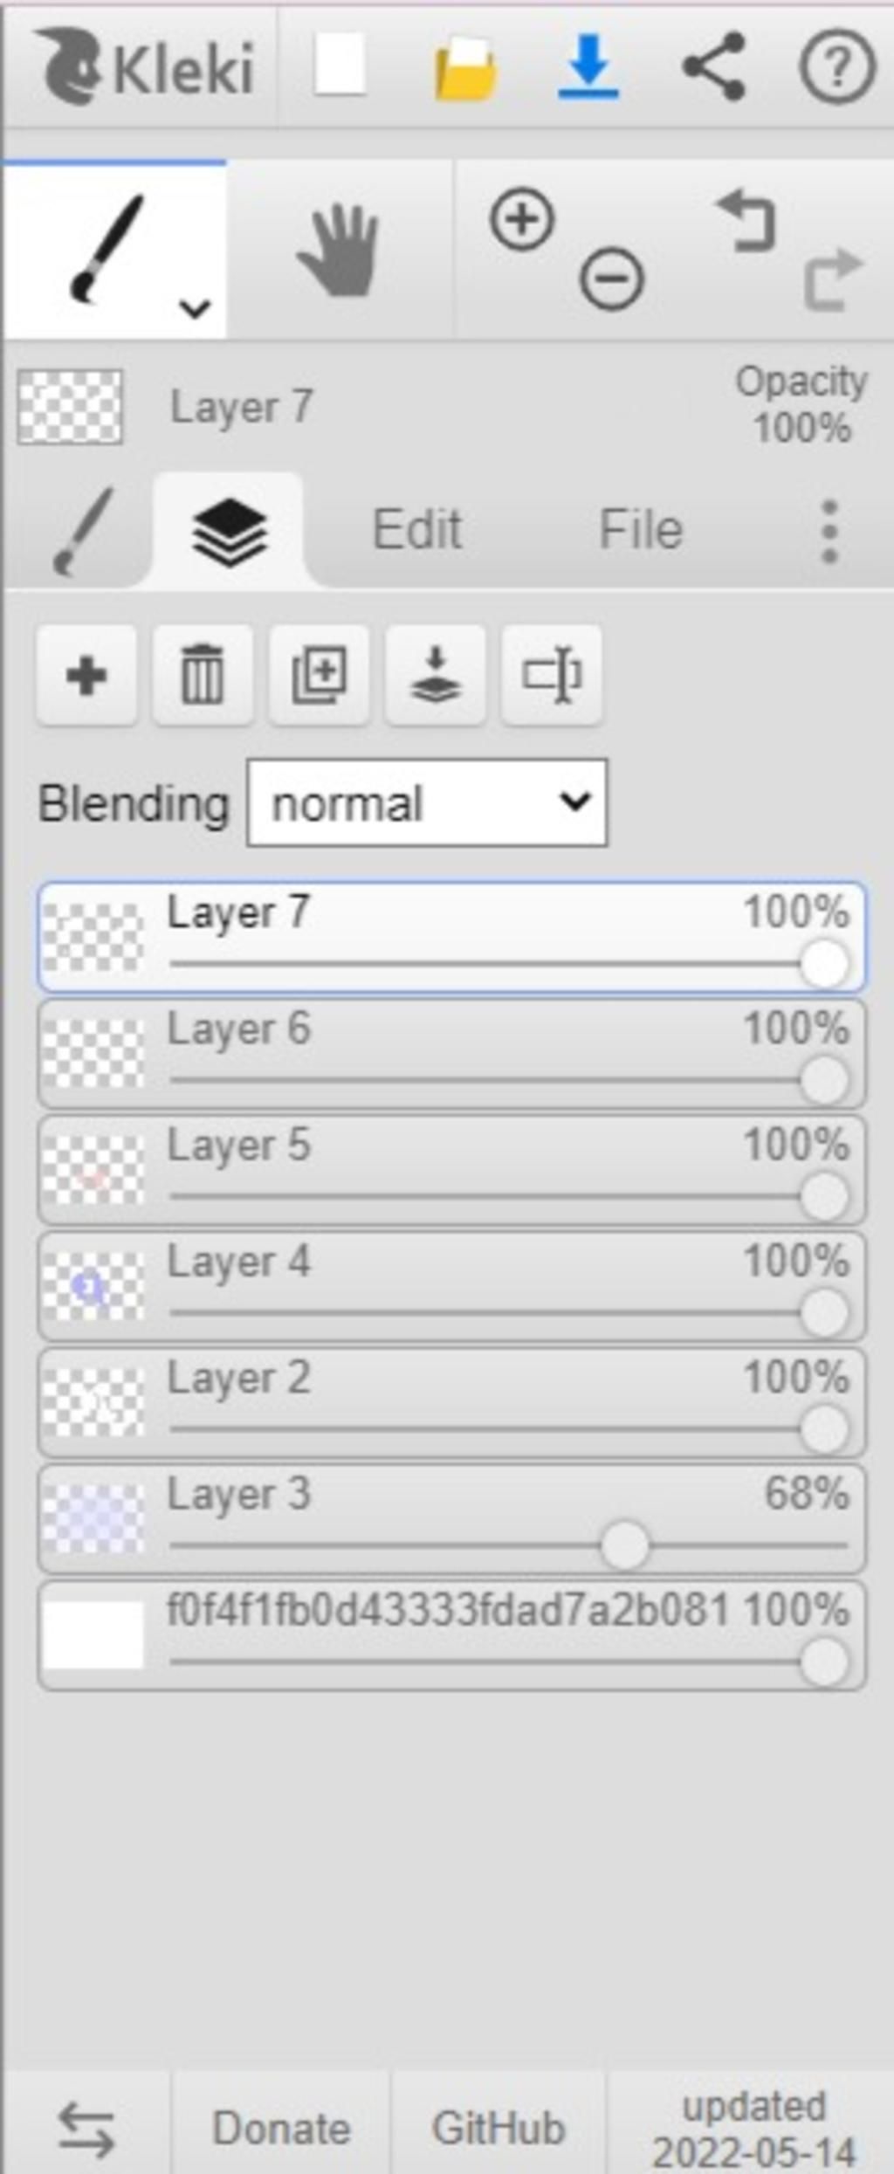Open the three-dot more tab menu
The width and height of the screenshot is (894, 2174).
point(830,531)
